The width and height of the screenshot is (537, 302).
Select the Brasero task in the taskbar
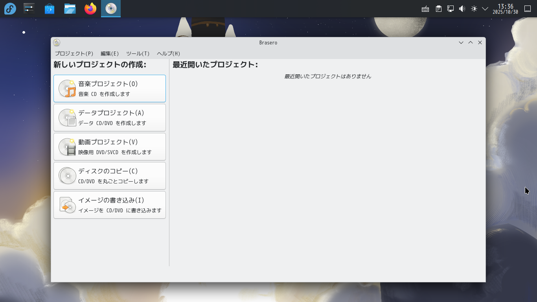click(x=111, y=9)
